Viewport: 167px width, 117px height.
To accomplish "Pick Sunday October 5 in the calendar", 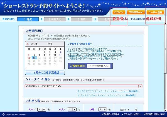I will [29, 55].
